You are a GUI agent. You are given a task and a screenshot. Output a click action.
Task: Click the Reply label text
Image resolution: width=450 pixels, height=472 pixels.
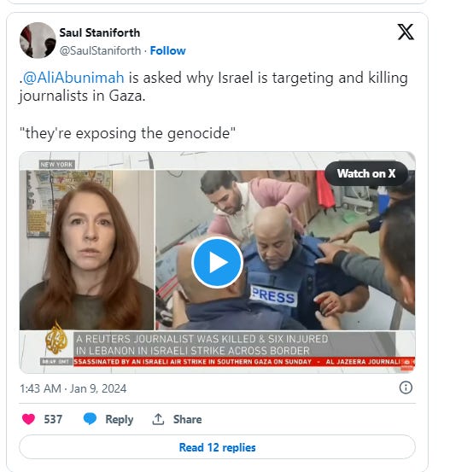point(120,419)
